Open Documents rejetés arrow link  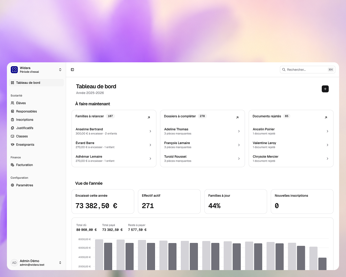pos(326,117)
